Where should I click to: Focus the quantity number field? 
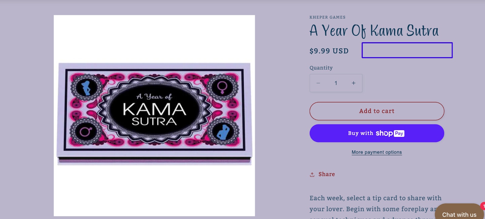click(x=336, y=83)
